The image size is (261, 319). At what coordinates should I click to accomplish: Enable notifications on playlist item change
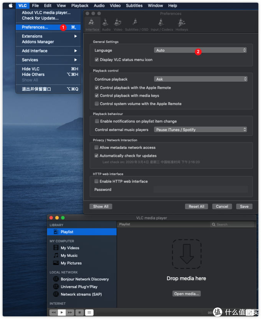[97, 121]
